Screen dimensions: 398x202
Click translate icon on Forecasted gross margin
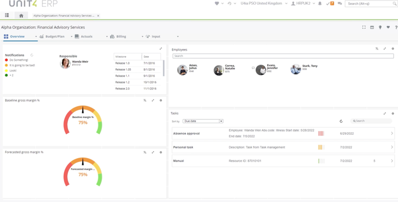145,152
